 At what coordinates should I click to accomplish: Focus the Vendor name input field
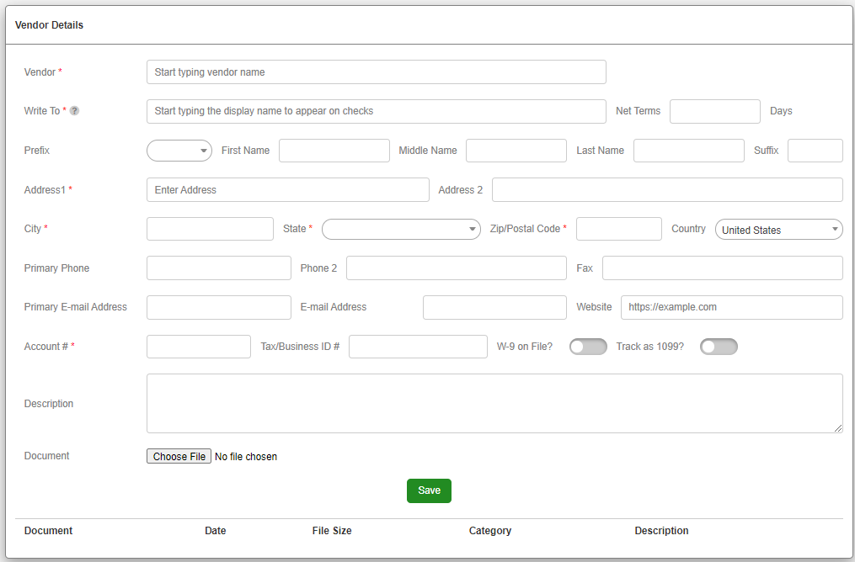pyautogui.click(x=377, y=72)
